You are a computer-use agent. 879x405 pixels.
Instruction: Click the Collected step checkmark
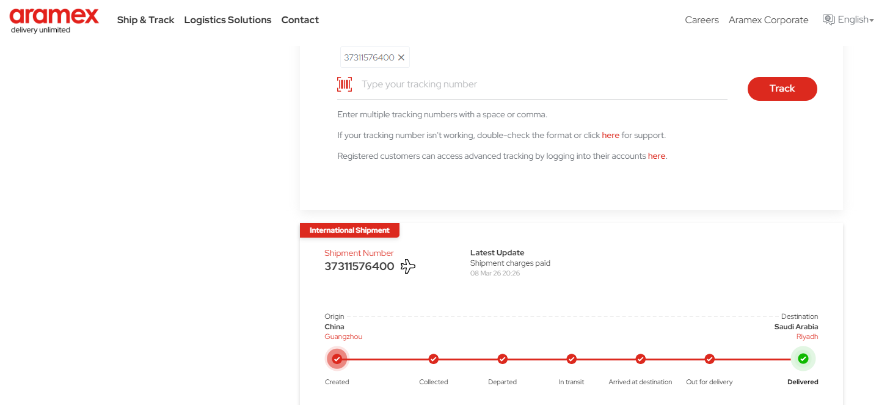(x=434, y=359)
